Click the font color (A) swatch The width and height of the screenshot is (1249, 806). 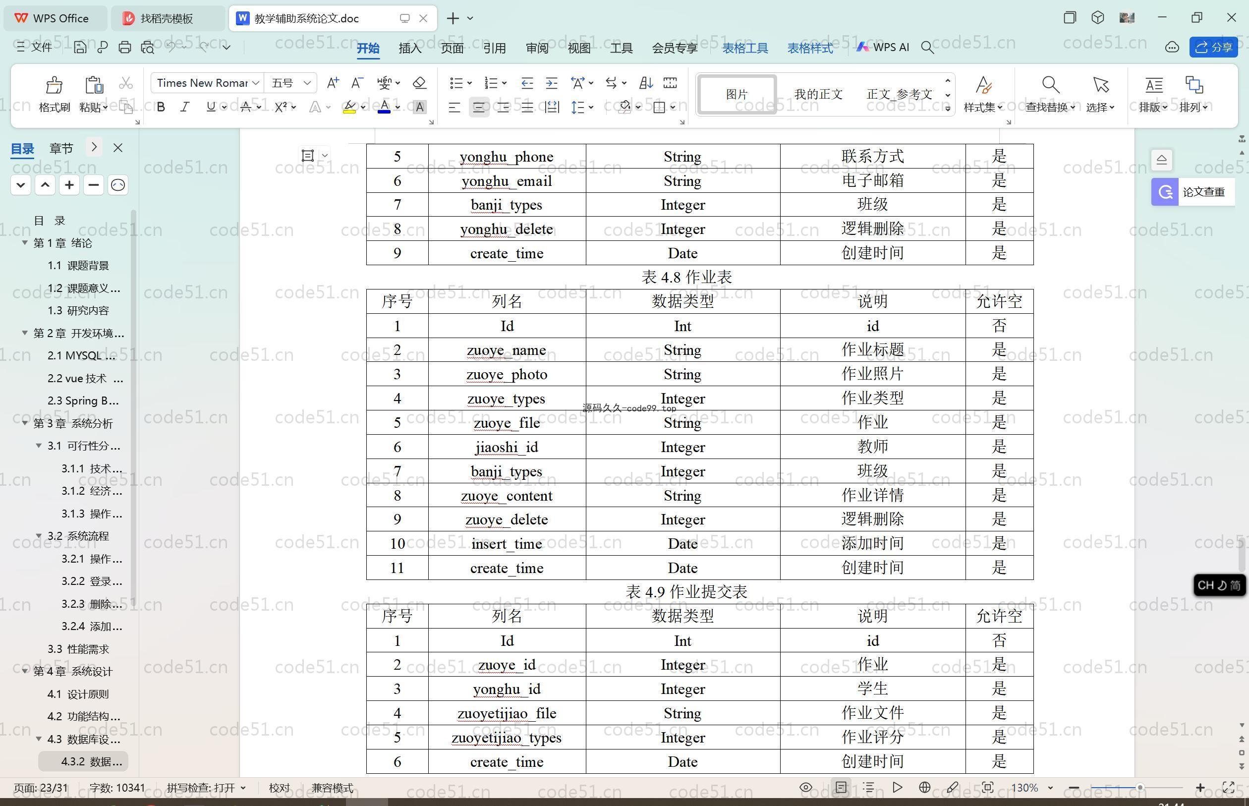pyautogui.click(x=384, y=107)
